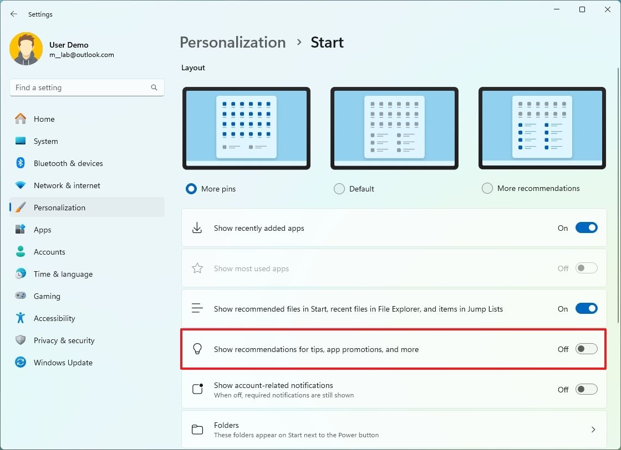Click the Accessibility person icon in the sidebar

pos(21,318)
